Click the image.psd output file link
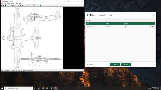The width and height of the screenshot is (161, 90). point(108,27)
